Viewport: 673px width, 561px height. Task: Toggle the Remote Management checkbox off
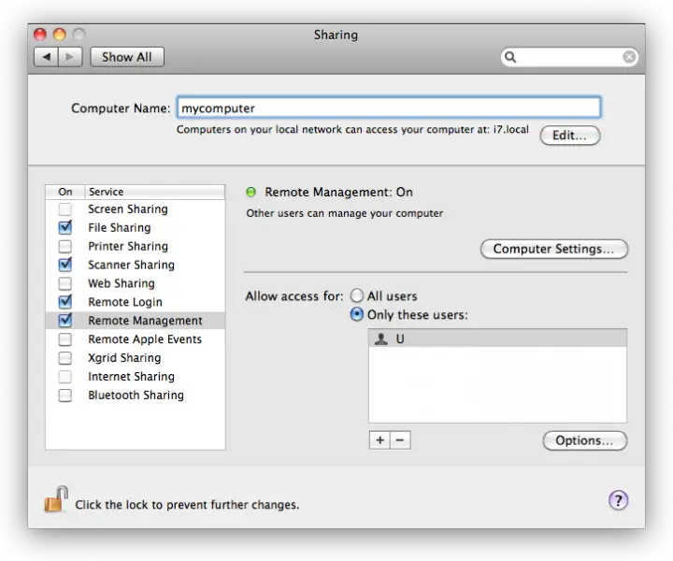(x=65, y=320)
